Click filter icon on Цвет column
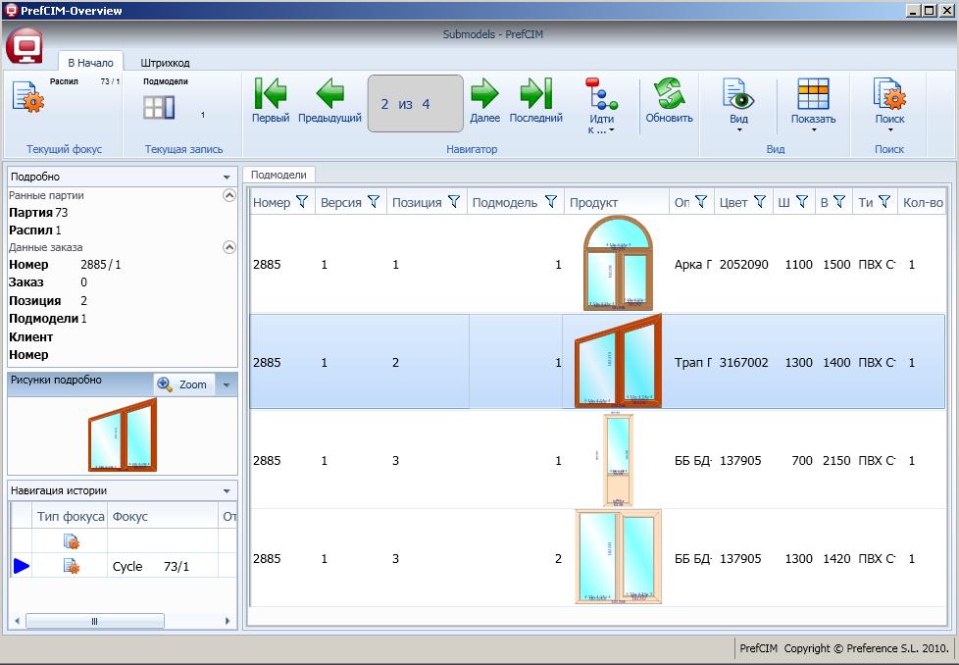Viewport: 959px width, 665px height. click(x=760, y=202)
